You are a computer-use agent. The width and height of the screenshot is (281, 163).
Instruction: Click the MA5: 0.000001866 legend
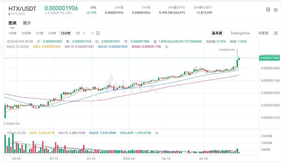[47, 47]
